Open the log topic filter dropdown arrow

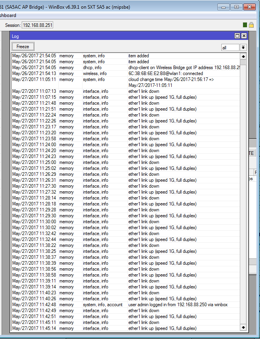pyautogui.click(x=243, y=47)
